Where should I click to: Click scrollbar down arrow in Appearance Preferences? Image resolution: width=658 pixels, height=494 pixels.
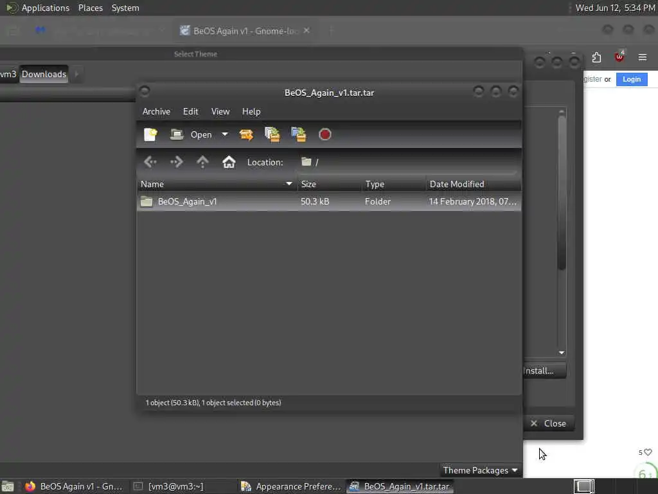562,353
